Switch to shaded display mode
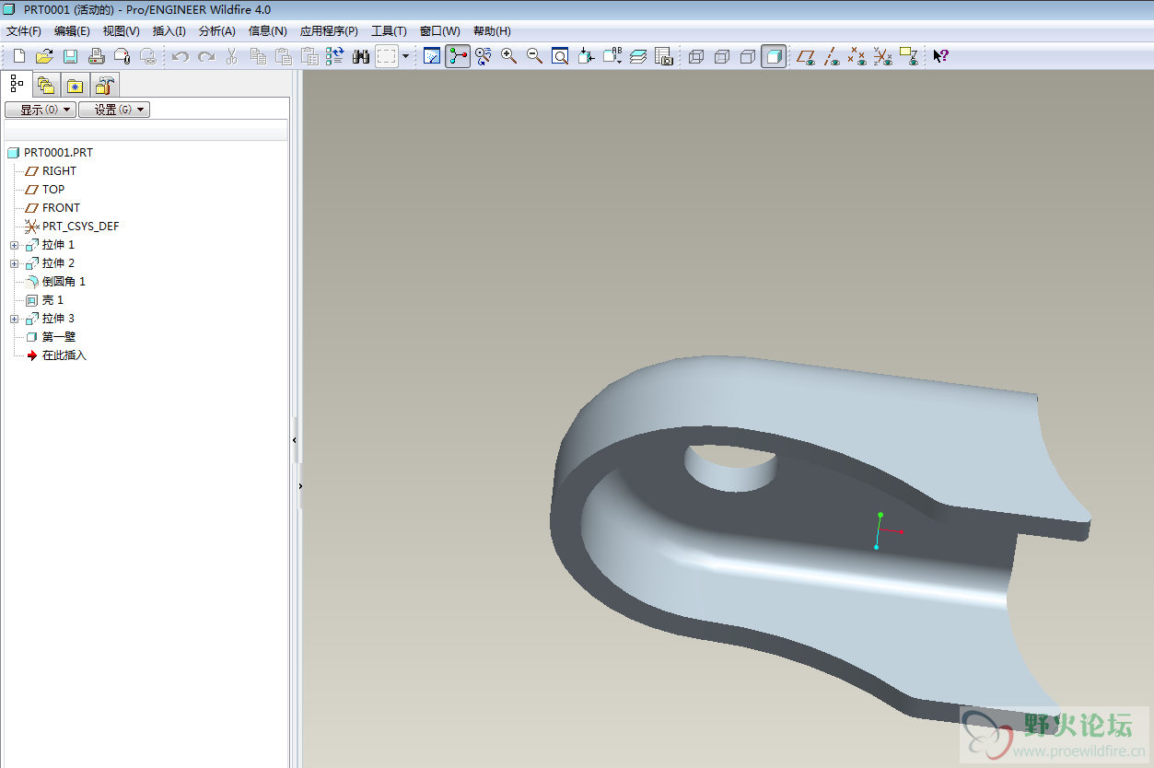The width and height of the screenshot is (1154, 768). point(774,56)
